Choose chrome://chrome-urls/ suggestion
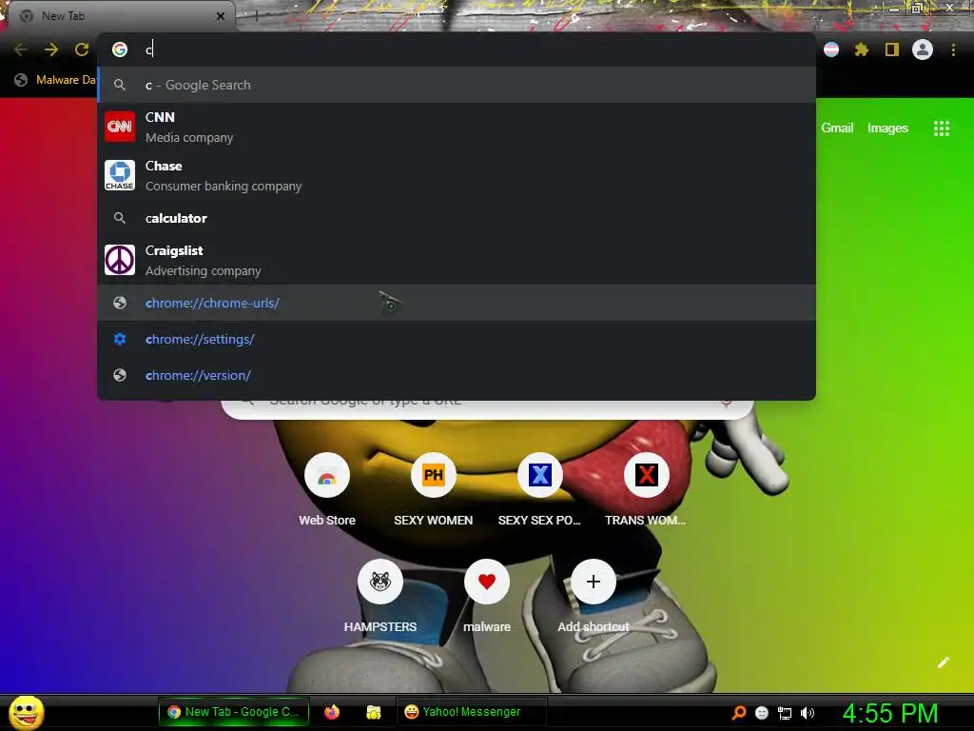 pos(457,303)
